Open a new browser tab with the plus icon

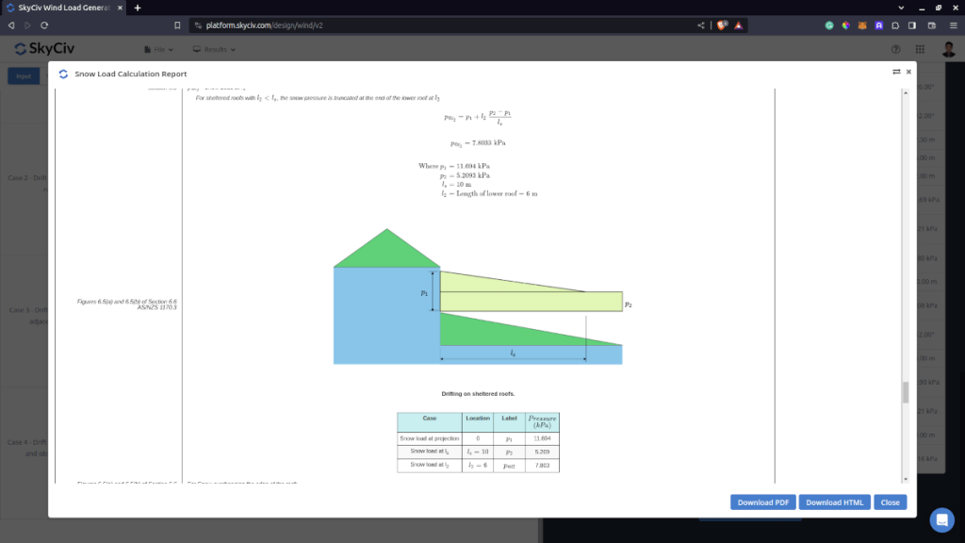[138, 7]
